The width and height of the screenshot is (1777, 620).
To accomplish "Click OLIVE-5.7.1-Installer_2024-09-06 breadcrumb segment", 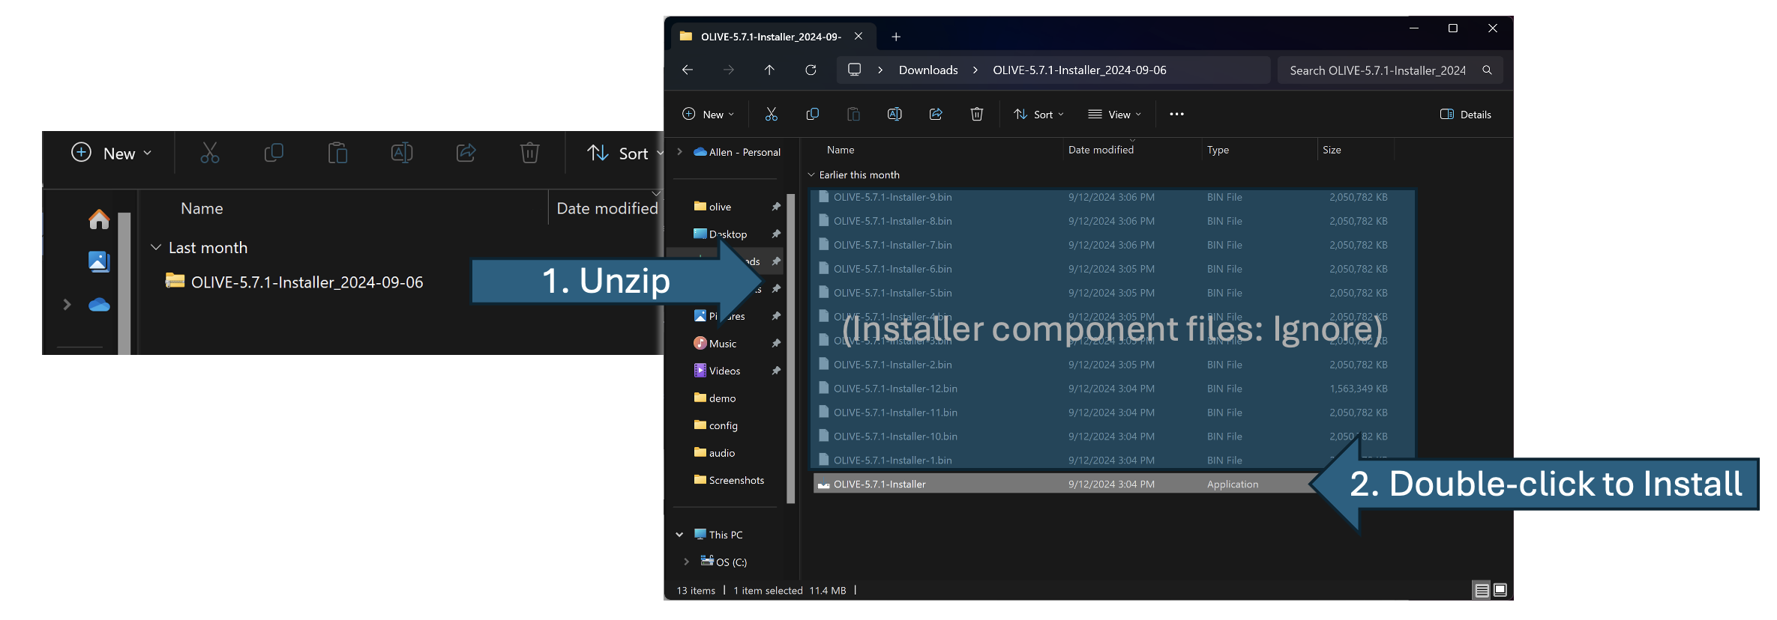I will point(1080,70).
